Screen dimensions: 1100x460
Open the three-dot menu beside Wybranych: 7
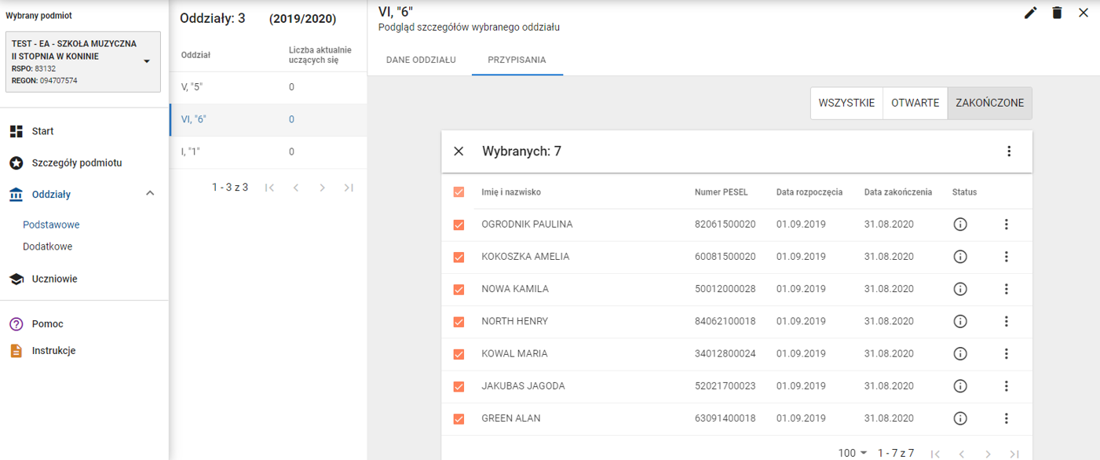[1009, 152]
